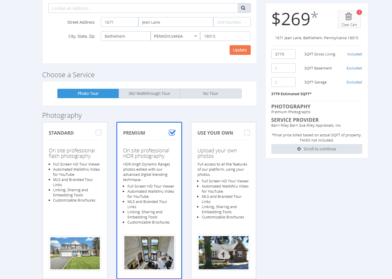Click the Use Your Own upload thumbnail
392x279 pixels.
(224, 253)
